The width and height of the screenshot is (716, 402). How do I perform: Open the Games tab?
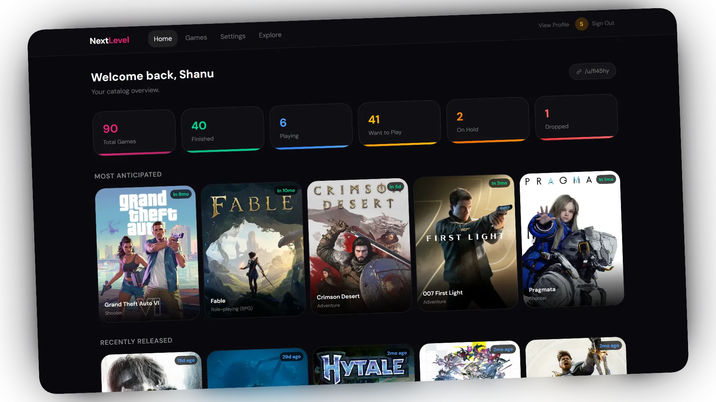tap(196, 38)
